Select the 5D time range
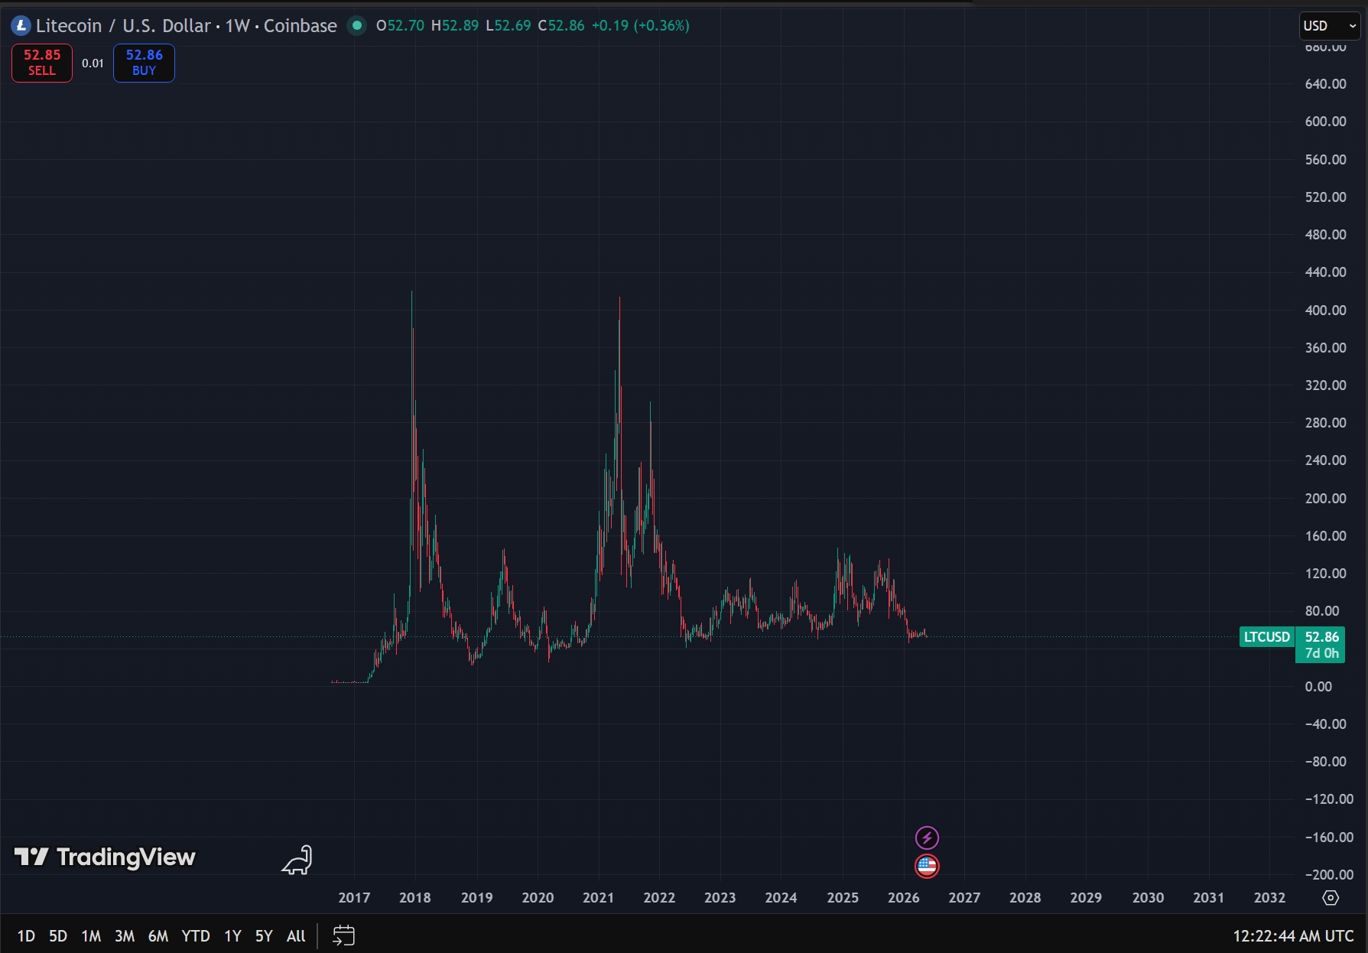 [58, 935]
